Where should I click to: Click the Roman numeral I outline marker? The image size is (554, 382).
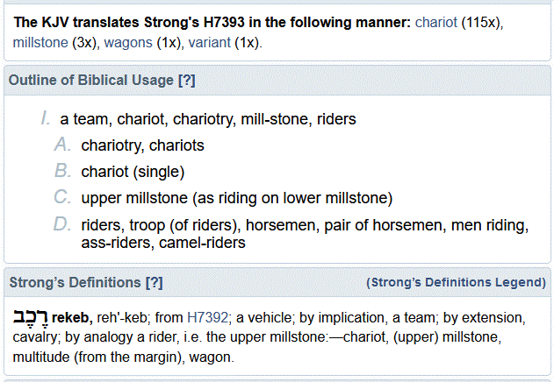tap(44, 118)
